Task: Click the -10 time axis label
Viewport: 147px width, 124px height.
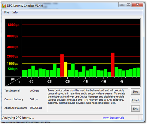Action: click(x=103, y=82)
